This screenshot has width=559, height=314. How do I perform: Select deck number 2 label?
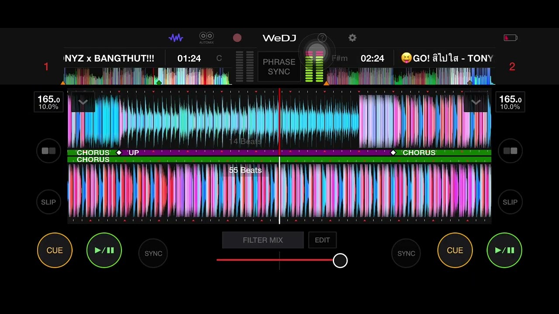tap(512, 67)
